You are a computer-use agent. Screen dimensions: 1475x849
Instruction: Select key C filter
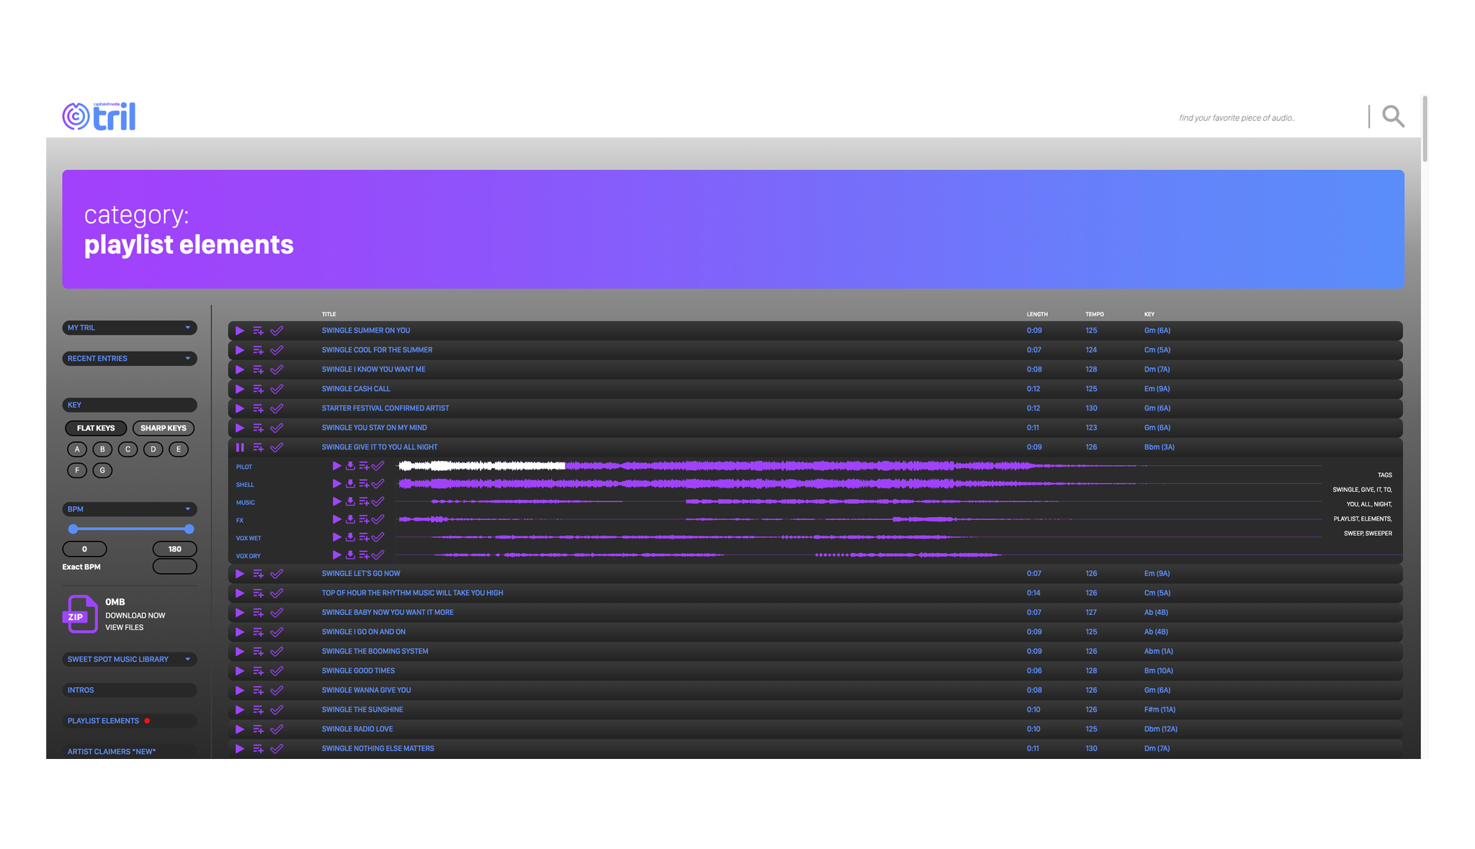pos(128,449)
